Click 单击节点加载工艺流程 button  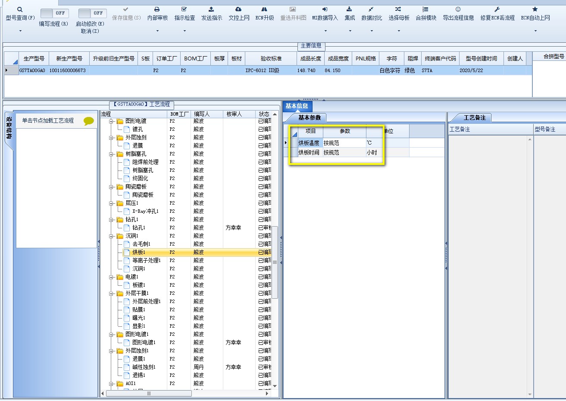[48, 120]
